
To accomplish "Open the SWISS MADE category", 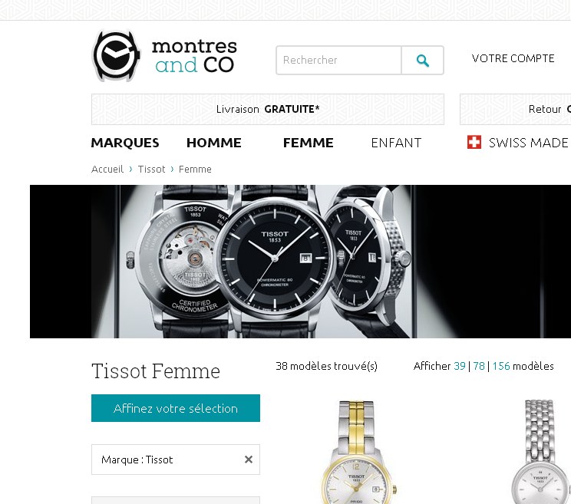I will tap(528, 143).
